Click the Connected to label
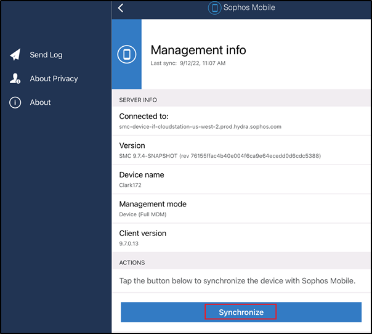The width and height of the screenshot is (372, 334). click(x=144, y=116)
